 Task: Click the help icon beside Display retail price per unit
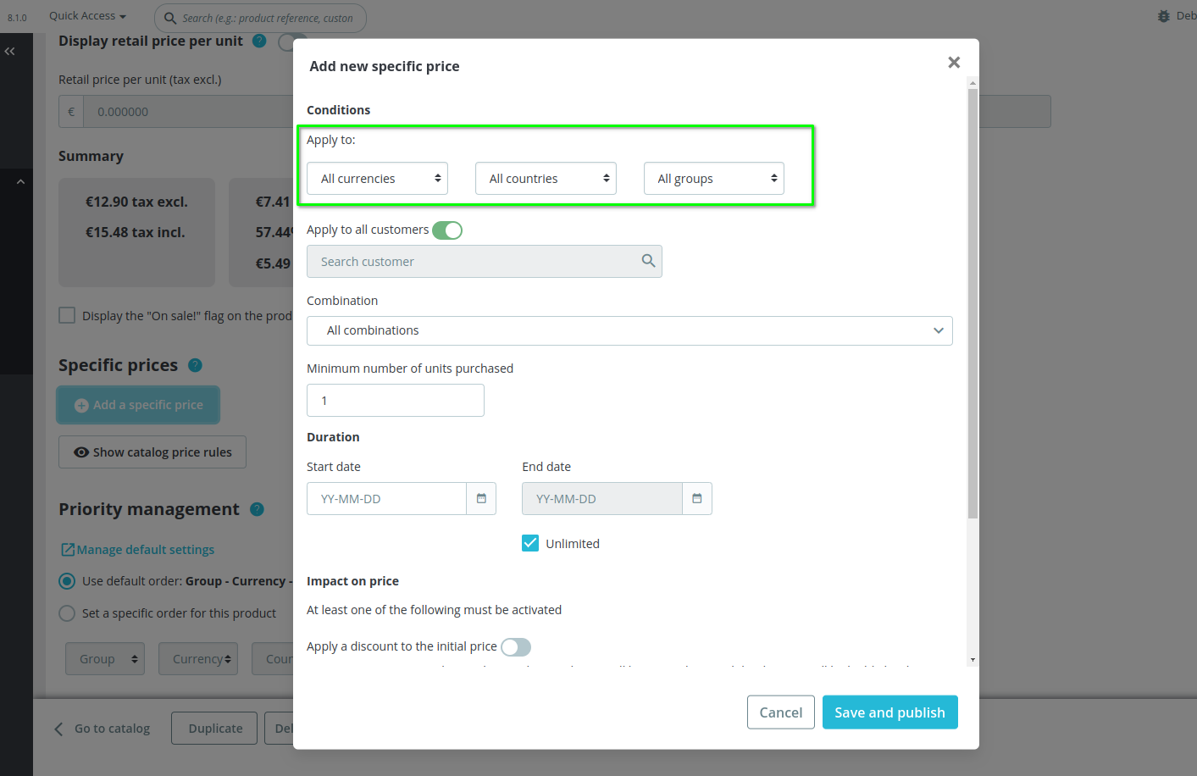point(259,41)
